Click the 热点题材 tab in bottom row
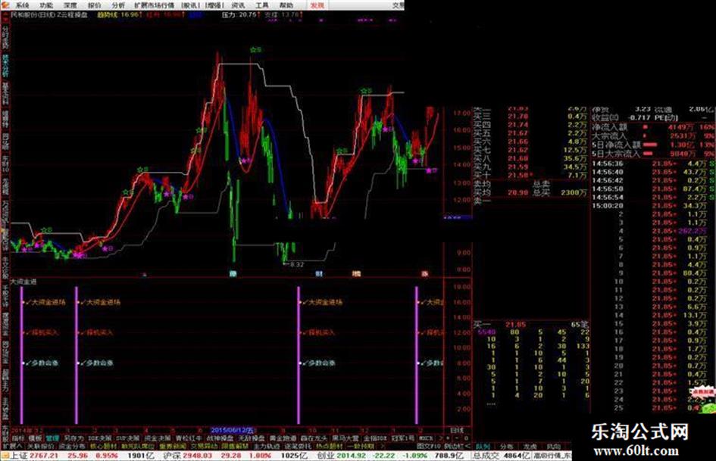The height and width of the screenshot is (461, 716). [329, 446]
